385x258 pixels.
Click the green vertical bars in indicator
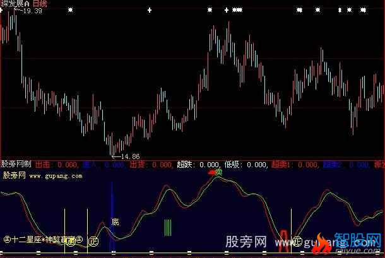point(167,227)
